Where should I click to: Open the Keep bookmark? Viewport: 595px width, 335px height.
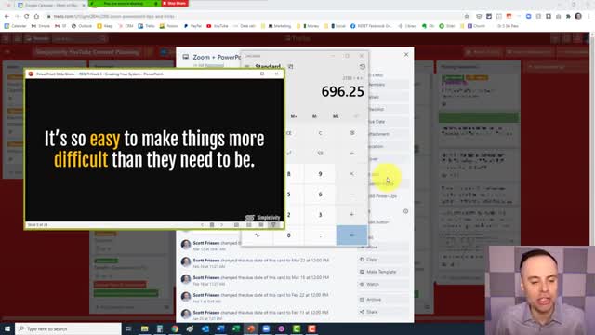click(x=105, y=26)
